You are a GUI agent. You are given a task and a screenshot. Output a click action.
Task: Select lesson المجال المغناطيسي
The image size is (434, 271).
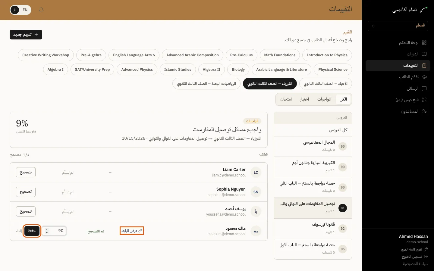tap(313, 146)
